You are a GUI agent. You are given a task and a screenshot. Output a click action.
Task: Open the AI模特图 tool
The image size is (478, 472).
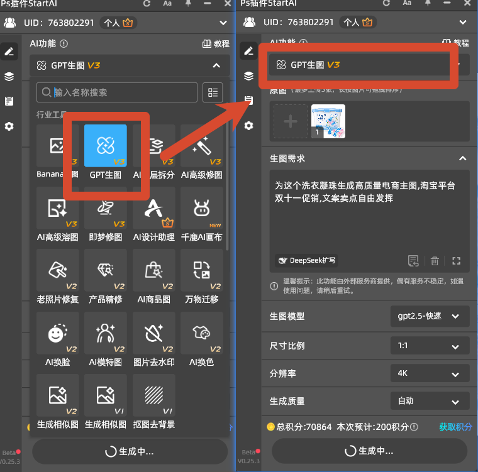(x=106, y=333)
